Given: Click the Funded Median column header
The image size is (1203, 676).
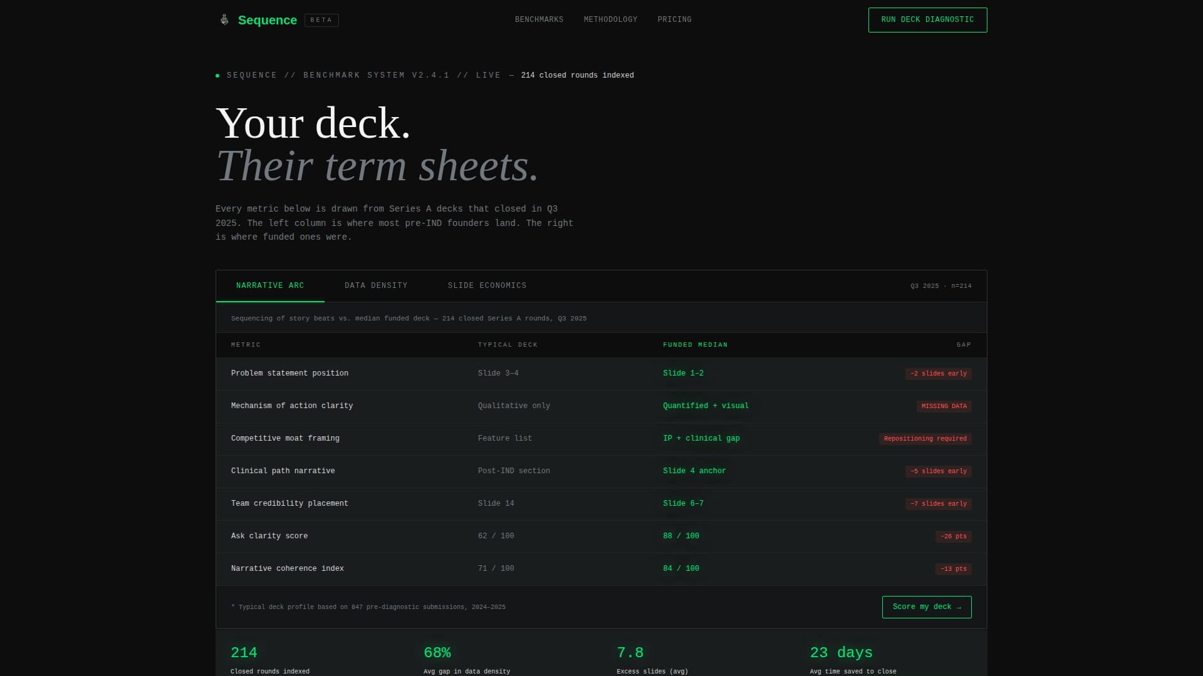Looking at the screenshot, I should [695, 346].
